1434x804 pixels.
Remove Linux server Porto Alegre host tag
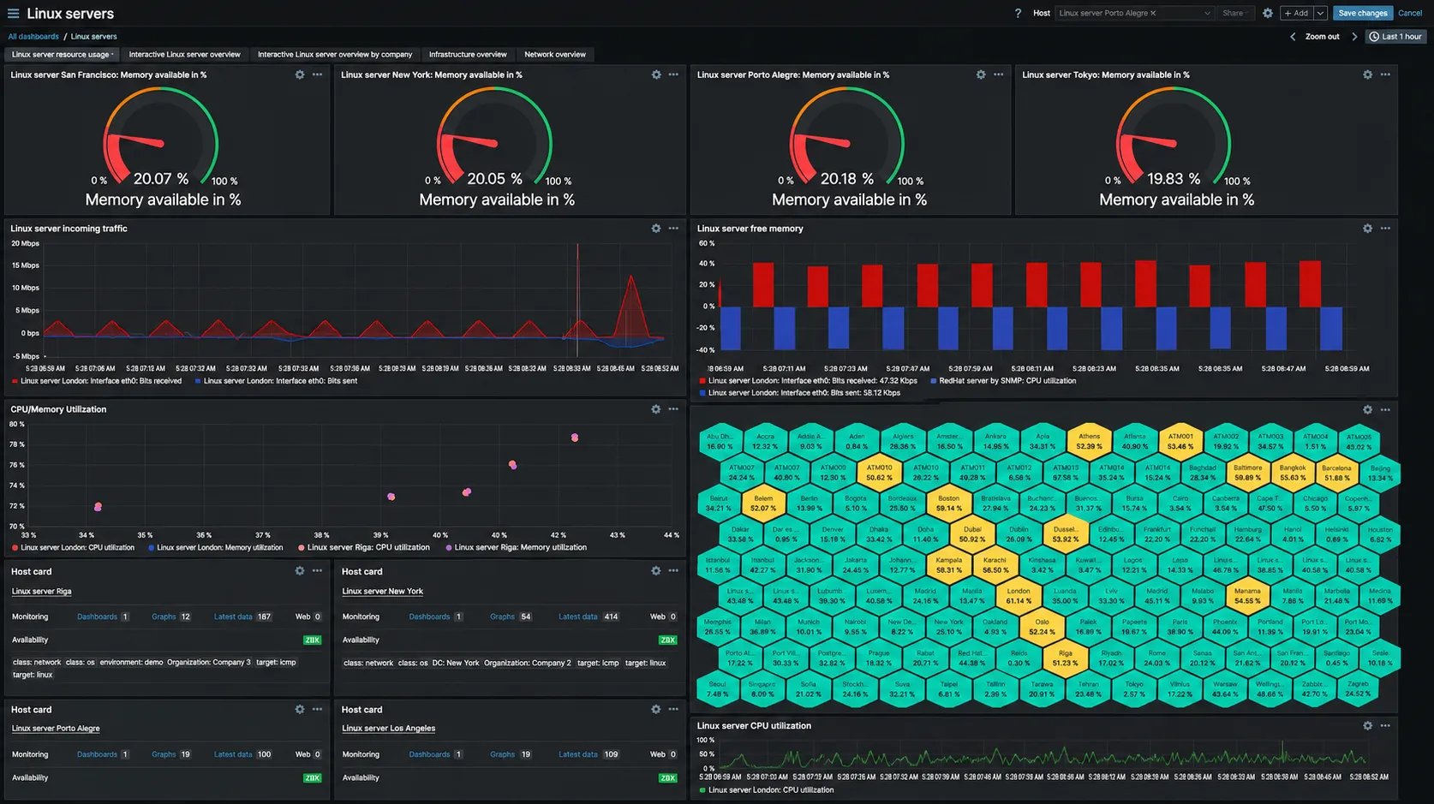pos(1153,14)
